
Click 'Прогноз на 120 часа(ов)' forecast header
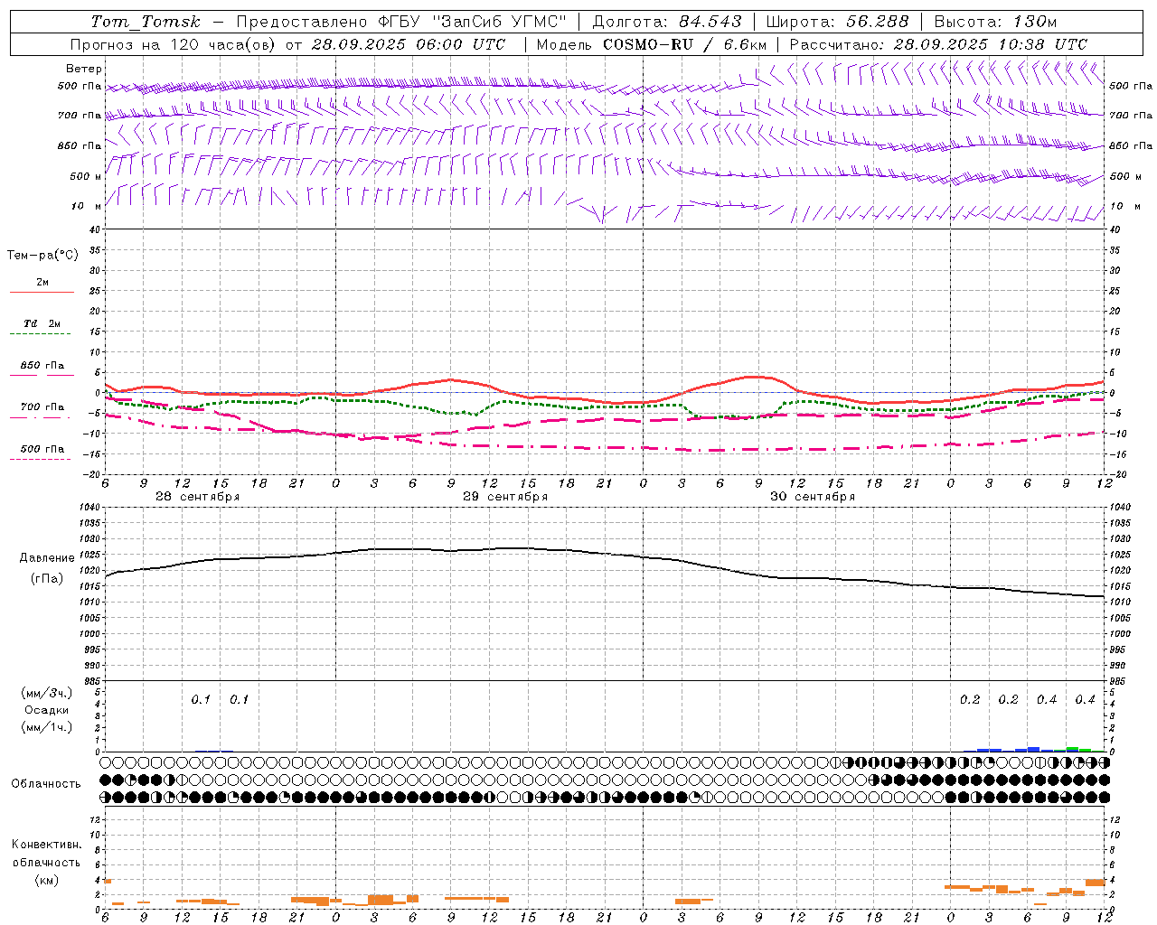tap(174, 44)
